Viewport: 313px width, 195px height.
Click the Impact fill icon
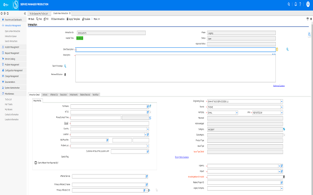click(282, 172)
